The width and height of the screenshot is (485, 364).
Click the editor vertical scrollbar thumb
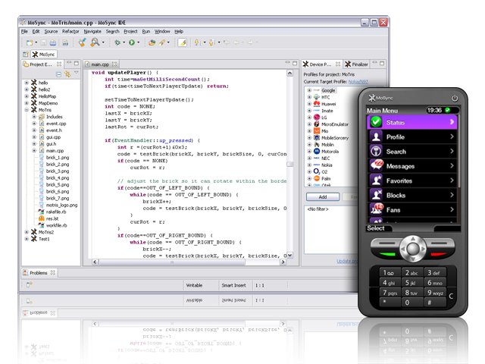289,165
